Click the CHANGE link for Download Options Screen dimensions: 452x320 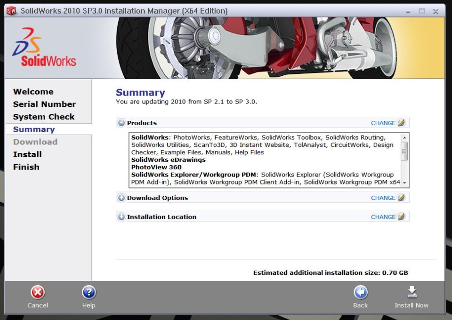(383, 198)
